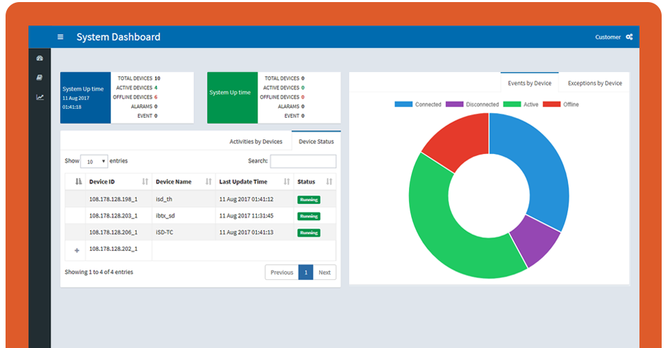
Task: Select device ID 108.178.128.206_1
Action: pyautogui.click(x=113, y=232)
